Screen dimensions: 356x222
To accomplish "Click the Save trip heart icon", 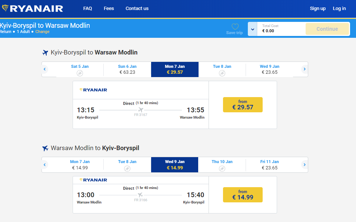I will tap(235, 27).
